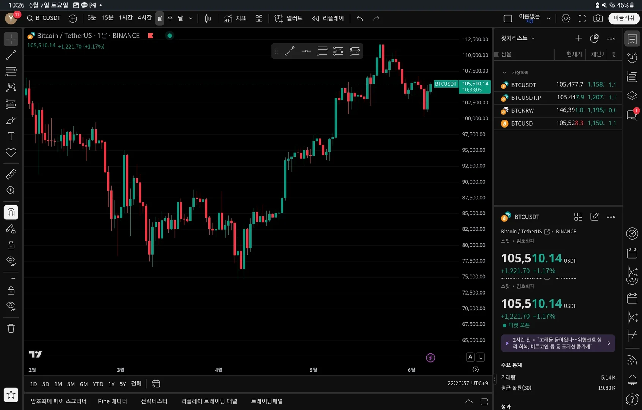Toggle the favorites star toolbar button
This screenshot has width=642, height=410.
(11, 395)
